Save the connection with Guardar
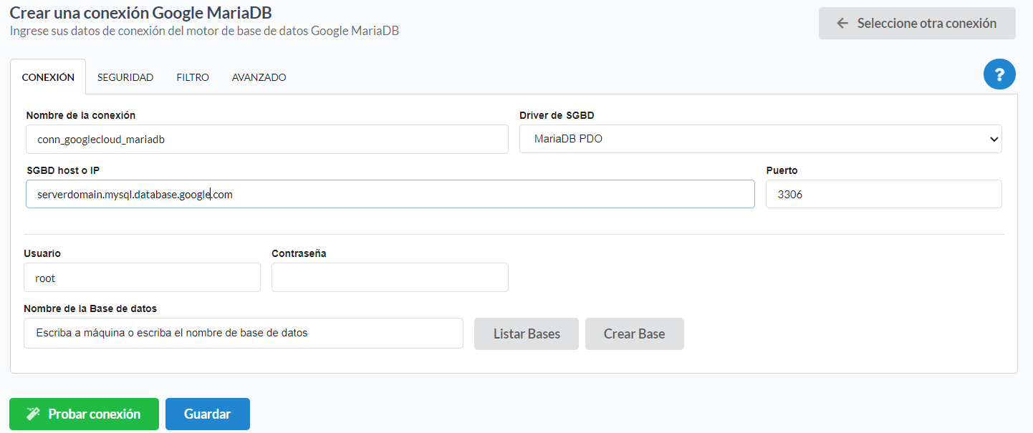Viewport: 1033px width, 433px height. (x=207, y=414)
